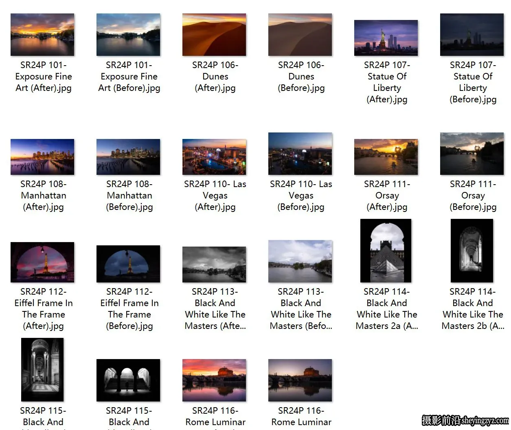The image size is (511, 430).
Task: Click file name "SR24P 107- Statue Of Liberty (After).jpg"
Action: [387, 82]
